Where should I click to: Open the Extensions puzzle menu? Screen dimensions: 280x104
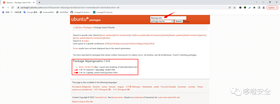(x=254, y=8)
